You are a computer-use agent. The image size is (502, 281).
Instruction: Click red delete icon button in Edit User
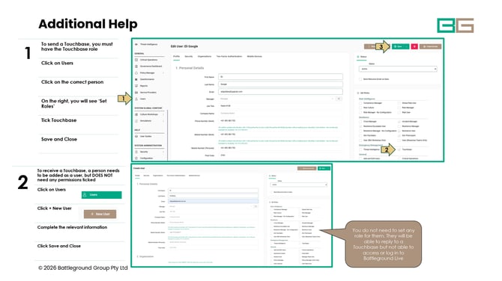[x=414, y=46]
